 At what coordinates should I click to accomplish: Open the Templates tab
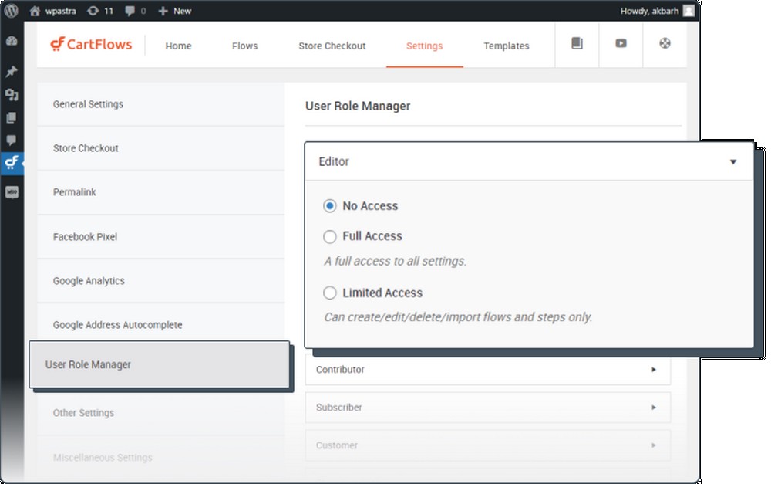[x=506, y=46]
